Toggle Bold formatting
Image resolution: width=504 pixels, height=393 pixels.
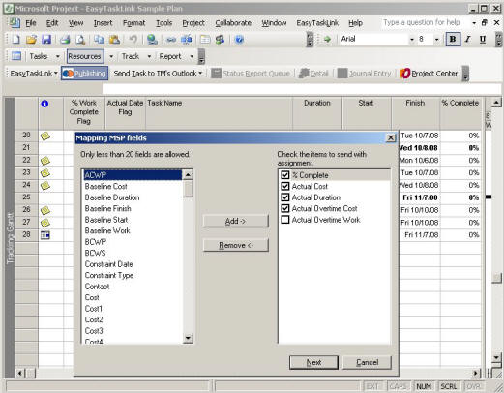pos(453,39)
